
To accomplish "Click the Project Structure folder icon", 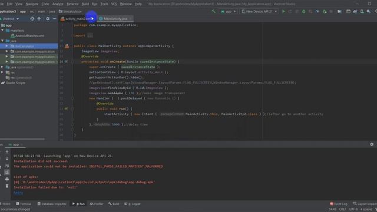I will [x=339, y=11].
